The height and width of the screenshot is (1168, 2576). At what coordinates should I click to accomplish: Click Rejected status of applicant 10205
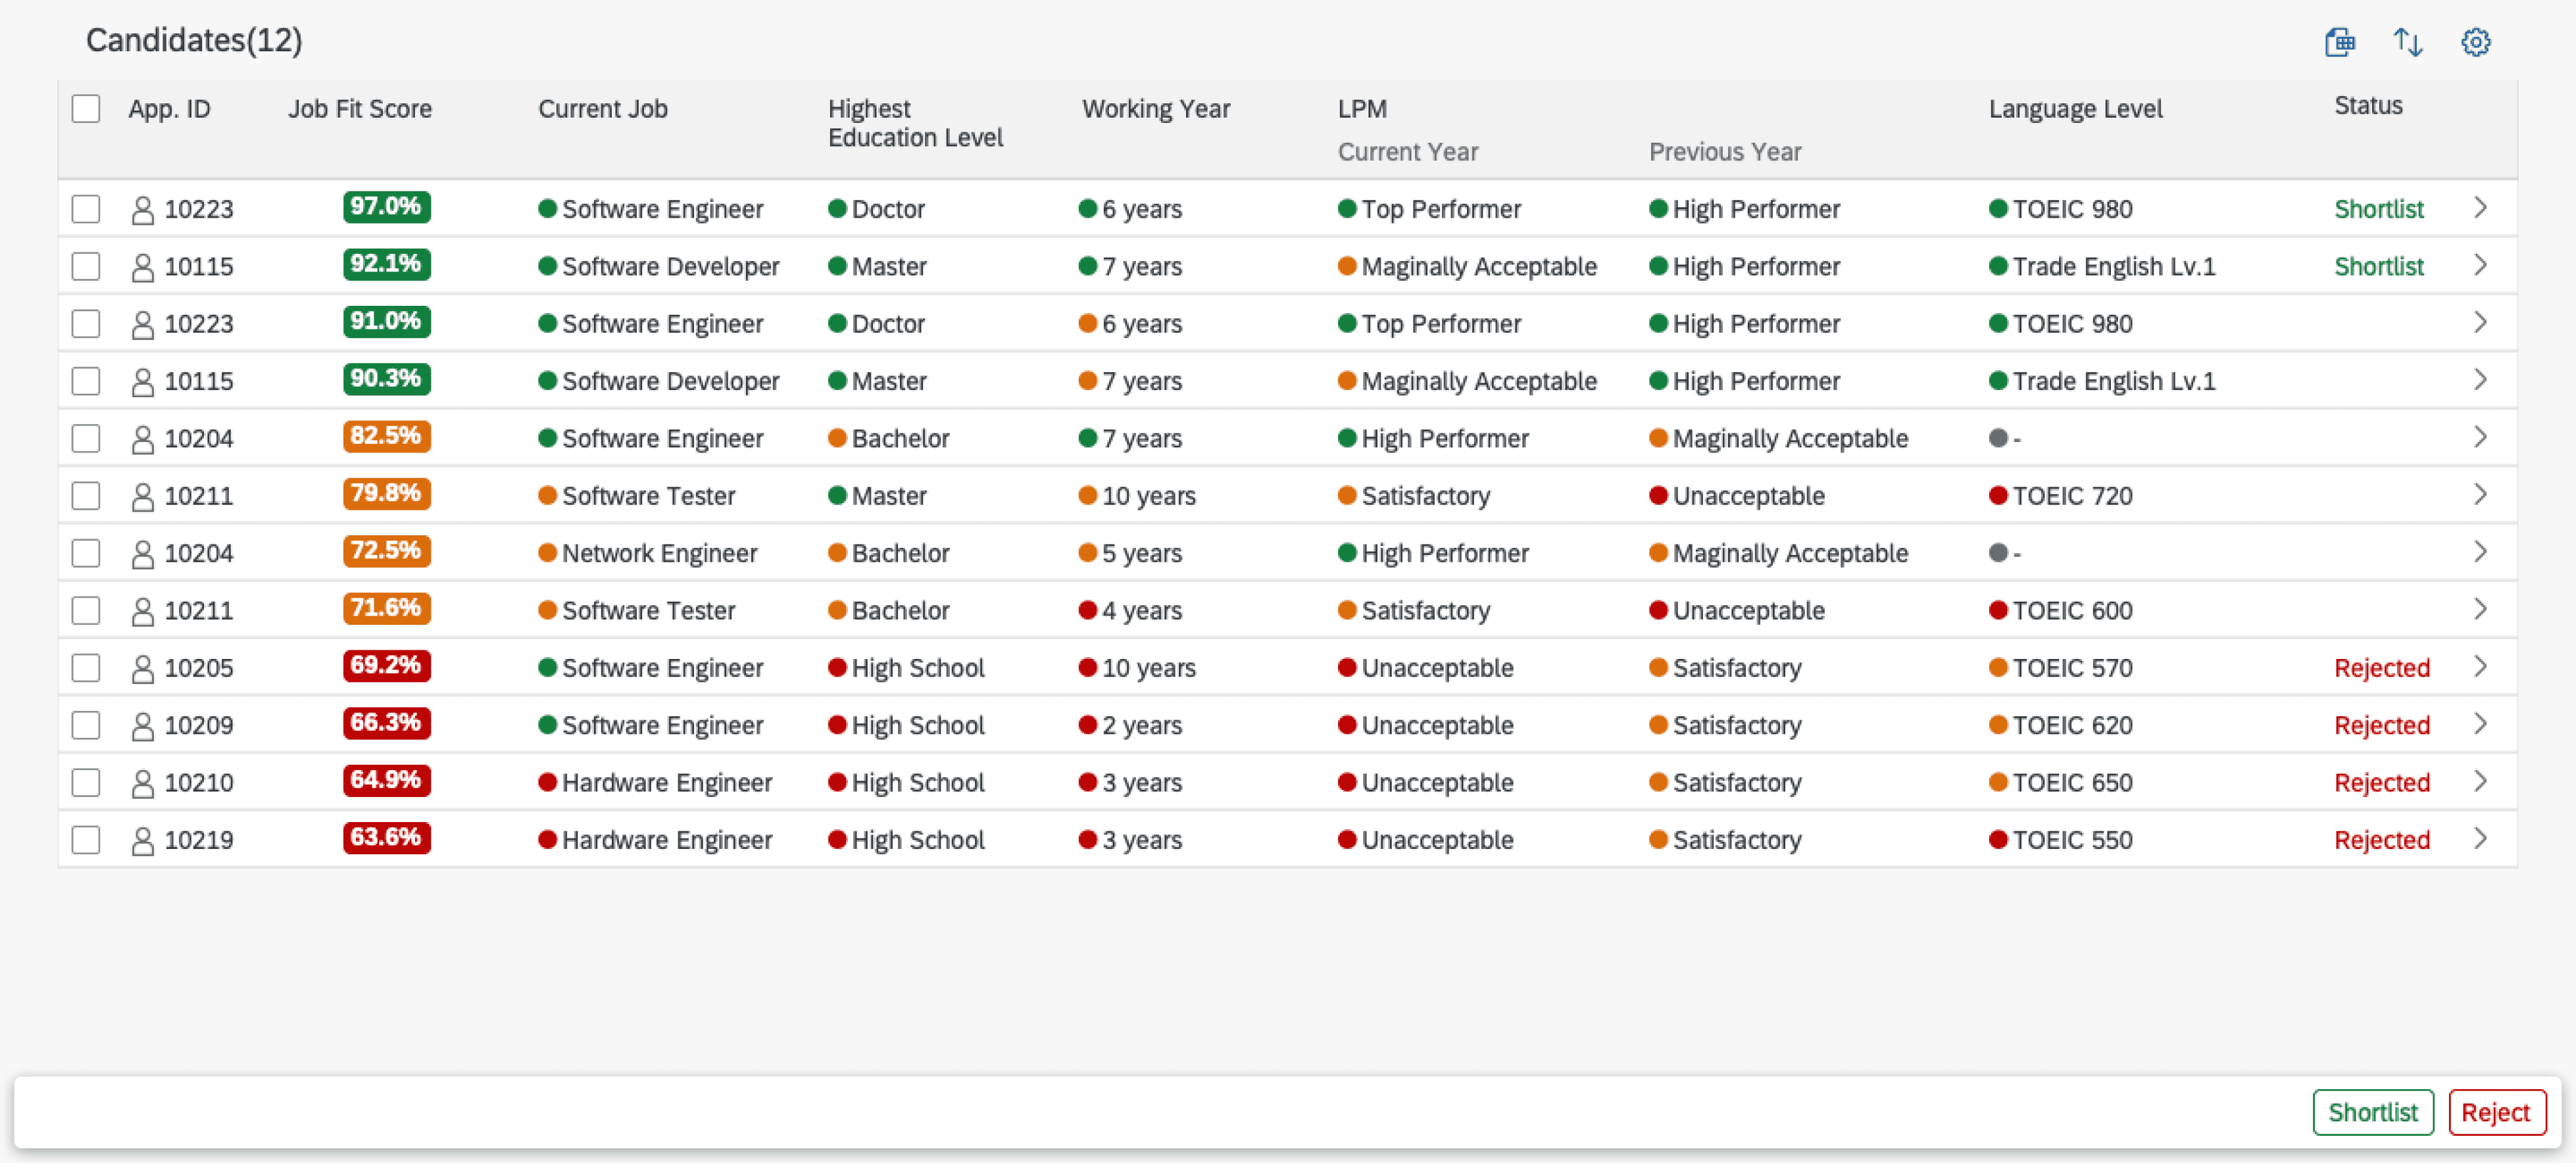[2381, 669]
